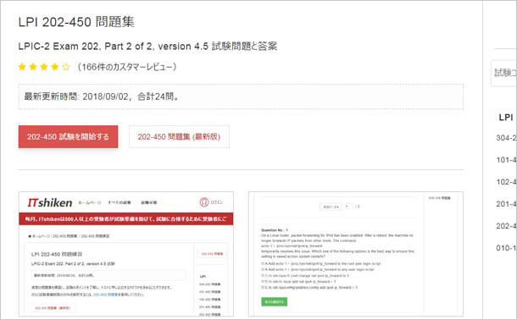Select the 304-2 exam link in sidebar
The height and width of the screenshot is (320, 517).
click(506, 138)
